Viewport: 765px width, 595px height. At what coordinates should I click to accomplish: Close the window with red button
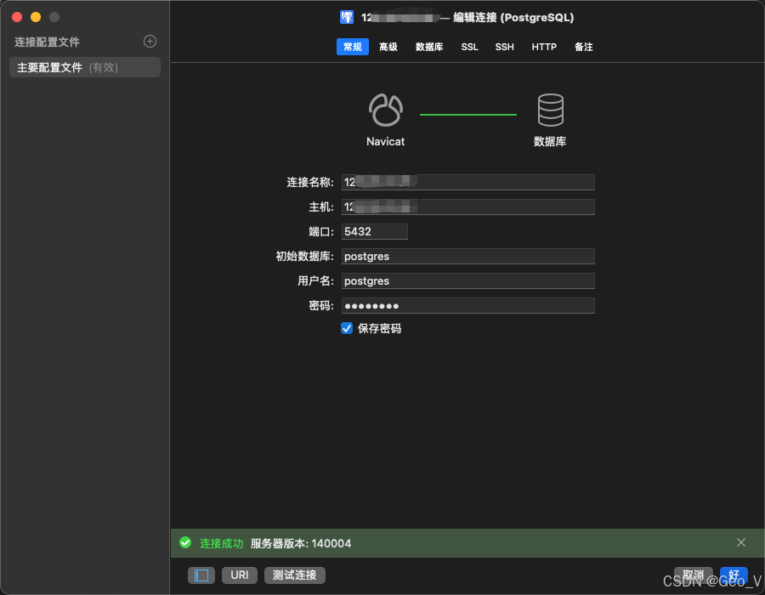17,17
